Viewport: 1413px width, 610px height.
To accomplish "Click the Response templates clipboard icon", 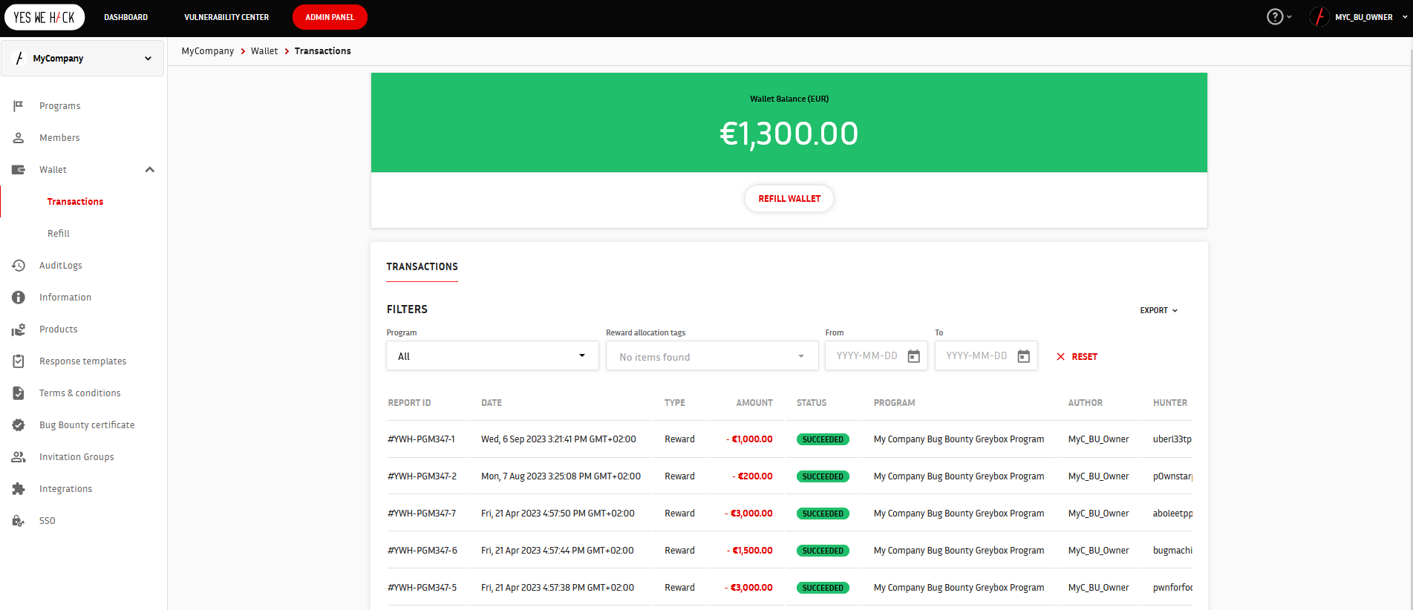I will (19, 361).
